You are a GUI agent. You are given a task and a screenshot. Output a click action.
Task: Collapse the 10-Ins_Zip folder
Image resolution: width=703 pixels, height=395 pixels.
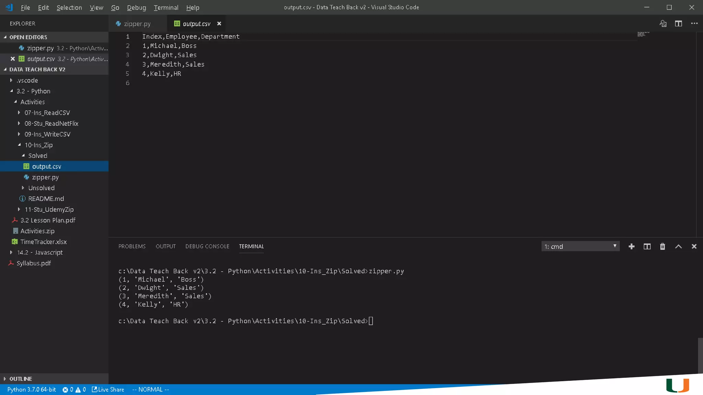pyautogui.click(x=38, y=145)
